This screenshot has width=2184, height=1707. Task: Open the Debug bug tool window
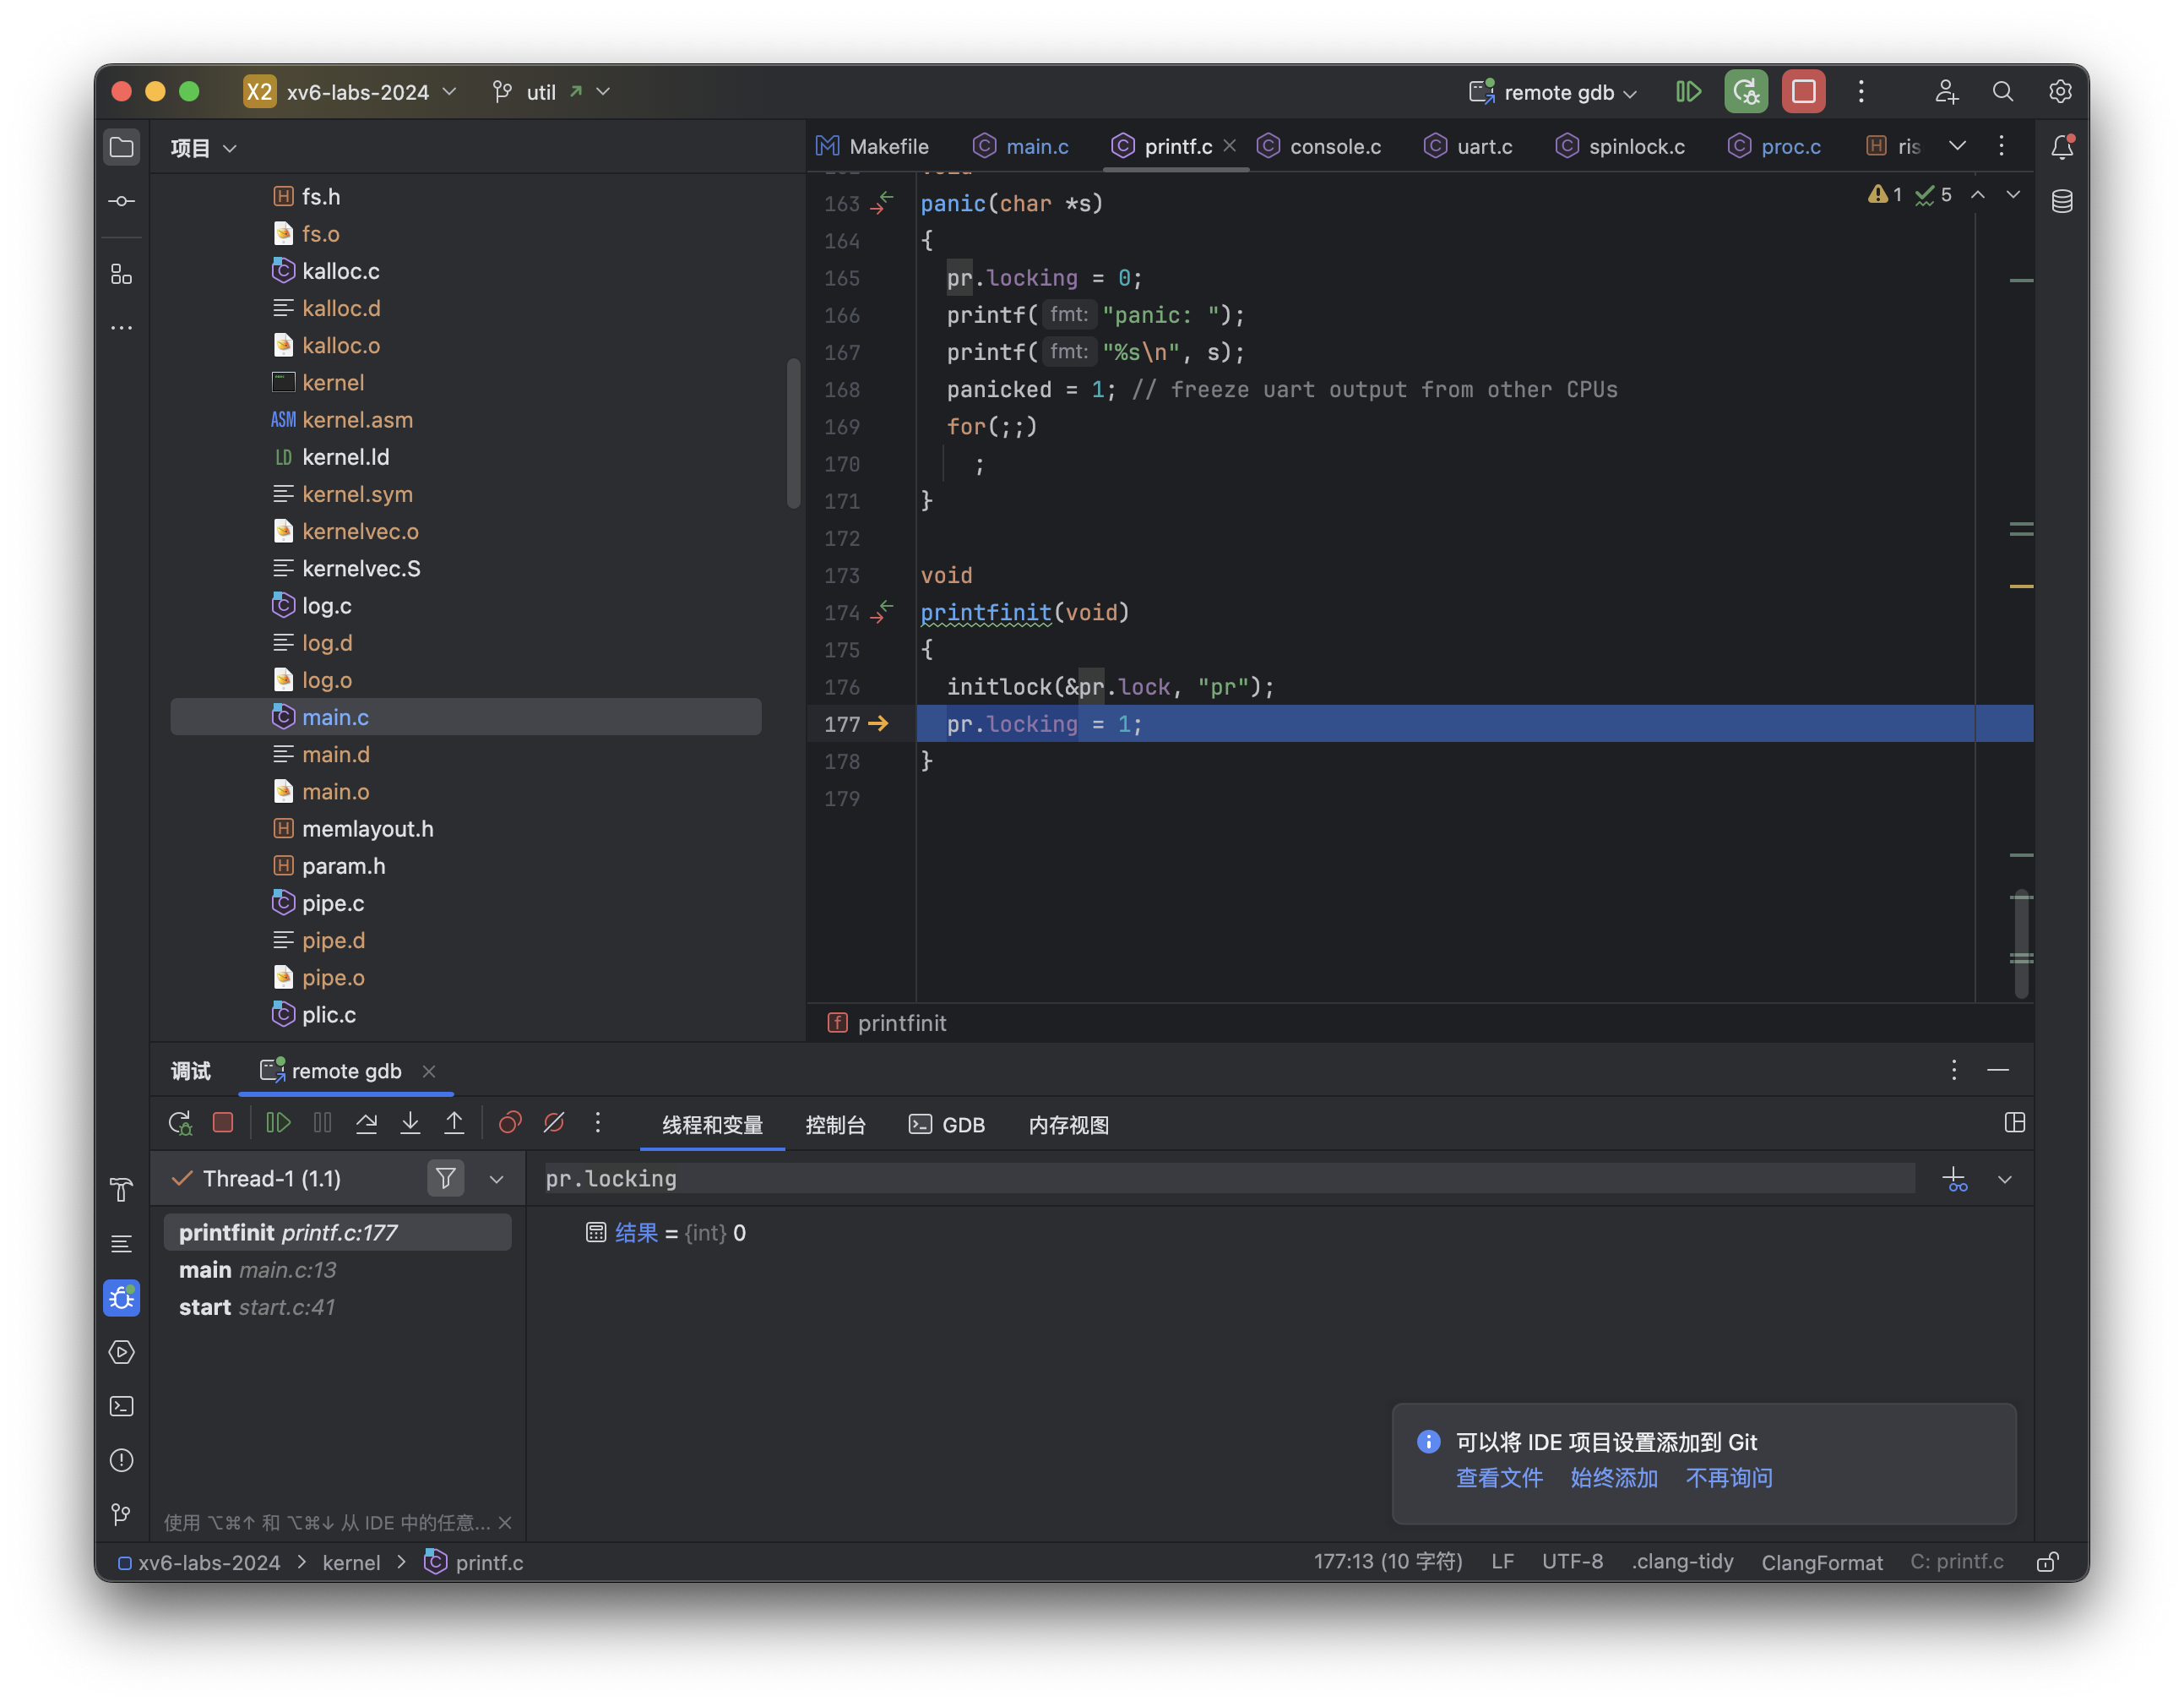121,1299
